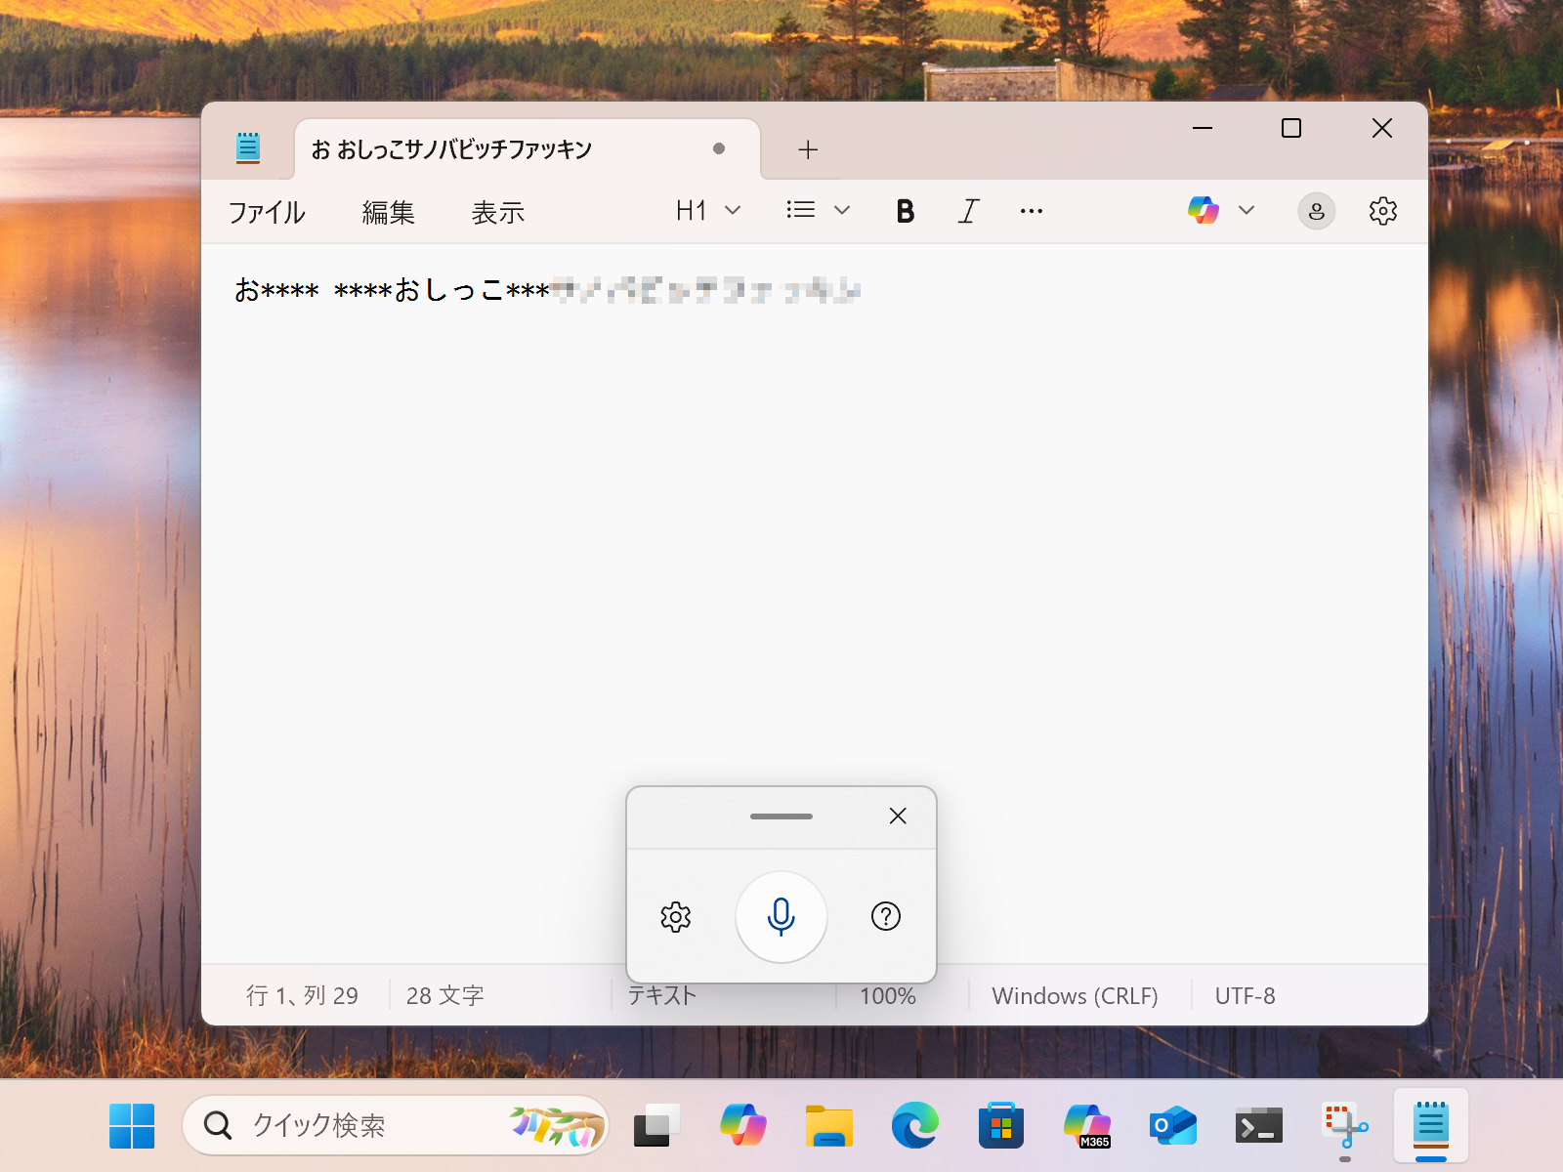Open Microsoft Edge from the taskbar
The height and width of the screenshot is (1172, 1563).
(914, 1124)
